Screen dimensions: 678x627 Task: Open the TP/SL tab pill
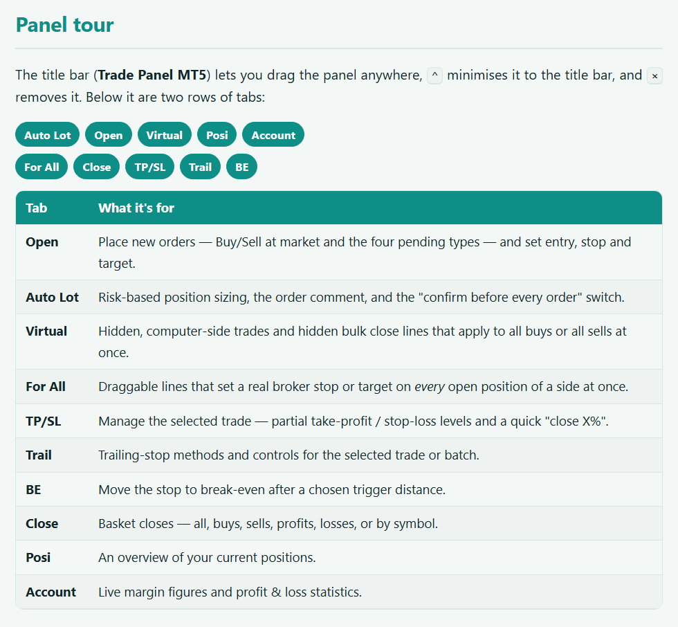point(149,167)
